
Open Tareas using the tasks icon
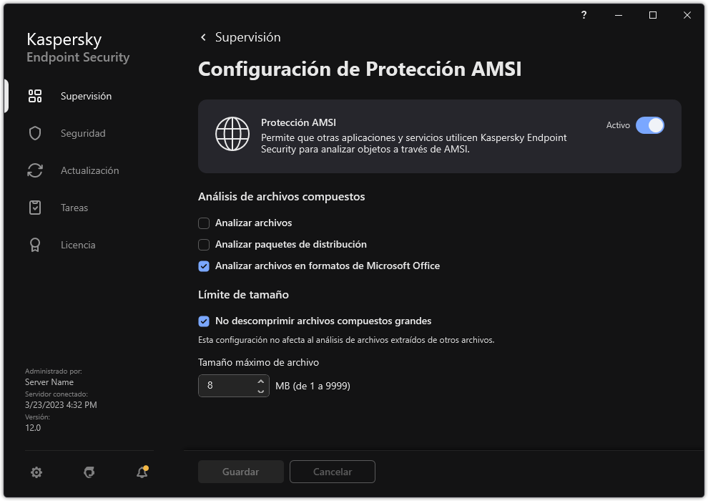tap(34, 207)
